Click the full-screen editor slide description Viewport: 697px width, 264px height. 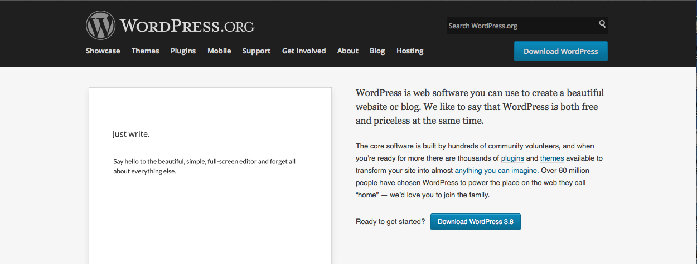pos(205,166)
